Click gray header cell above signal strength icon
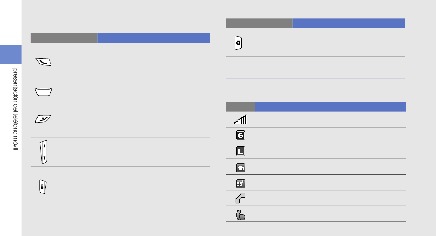 pos(240,107)
